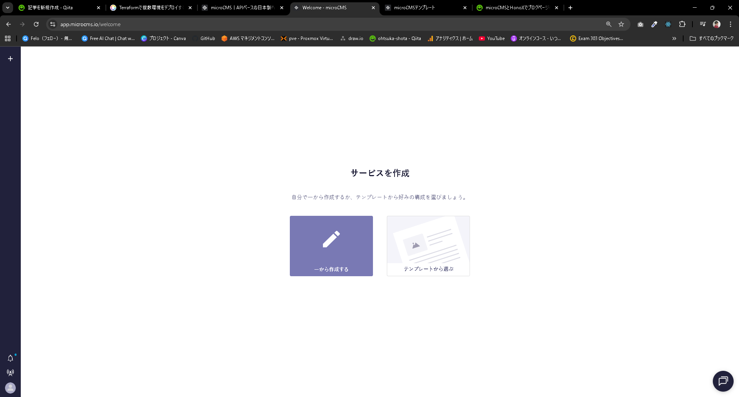Click the React DevTools extension icon
Viewport: 739px width, 397px height.
coord(668,24)
